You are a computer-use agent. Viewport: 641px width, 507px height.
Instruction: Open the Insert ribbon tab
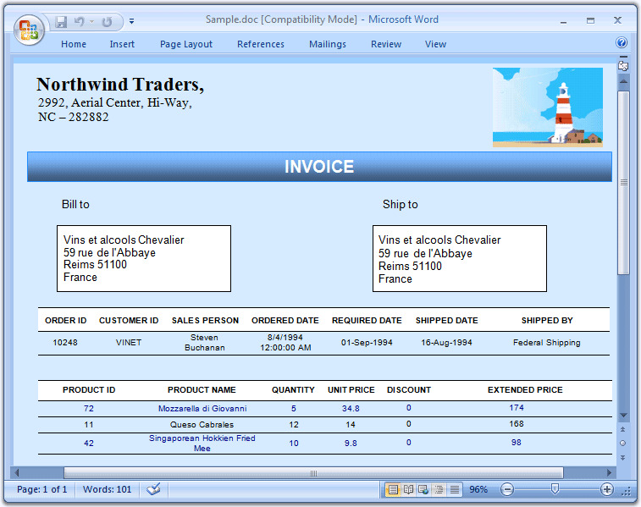122,44
